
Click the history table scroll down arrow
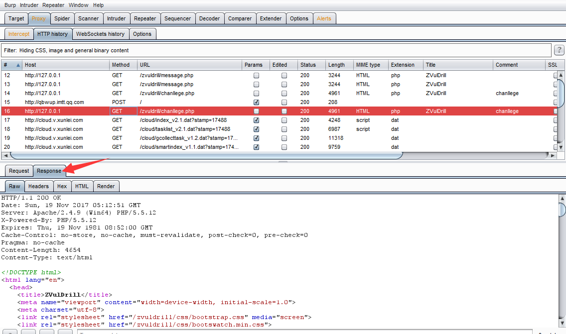pyautogui.click(x=561, y=147)
